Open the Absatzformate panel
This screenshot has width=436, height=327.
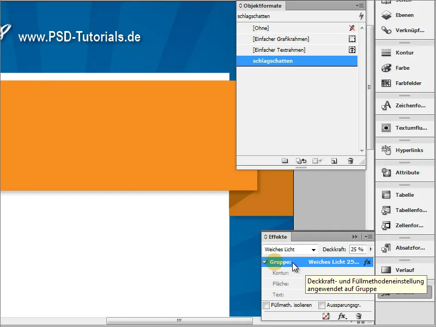404,248
